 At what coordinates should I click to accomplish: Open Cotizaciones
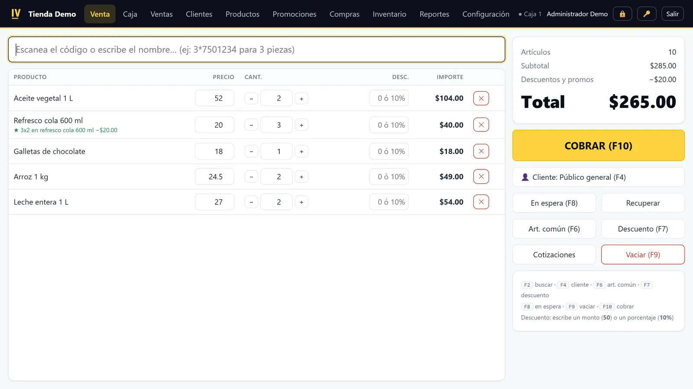[554, 255]
